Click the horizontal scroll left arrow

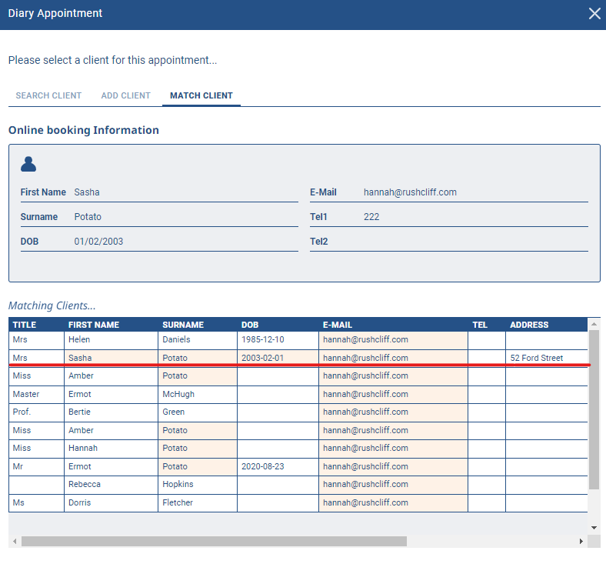point(15,541)
